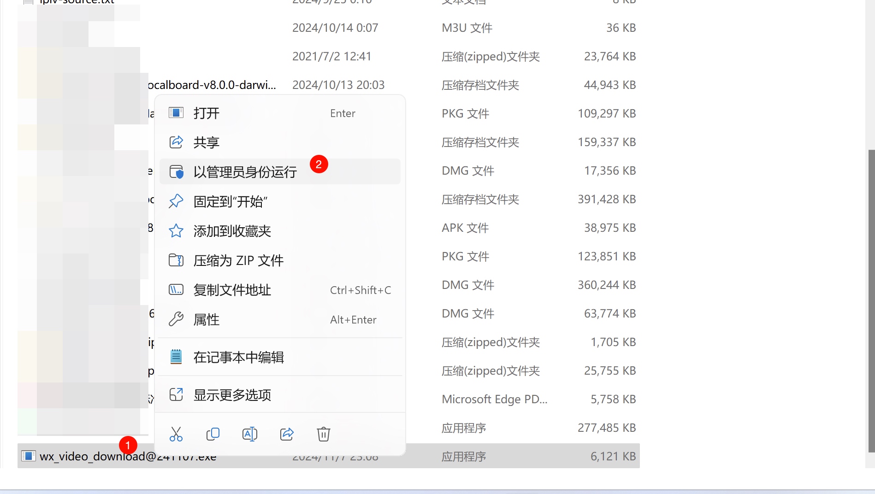Click the 44,943 KB size value
This screenshot has width=875, height=494.
[610, 85]
